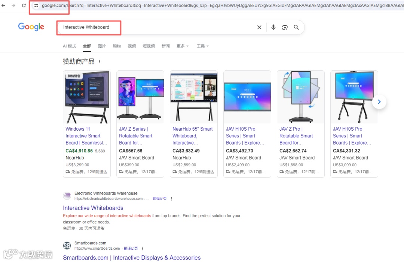Select the 全部 results tab
Image resolution: width=404 pixels, height=262 pixels.
pos(87,46)
